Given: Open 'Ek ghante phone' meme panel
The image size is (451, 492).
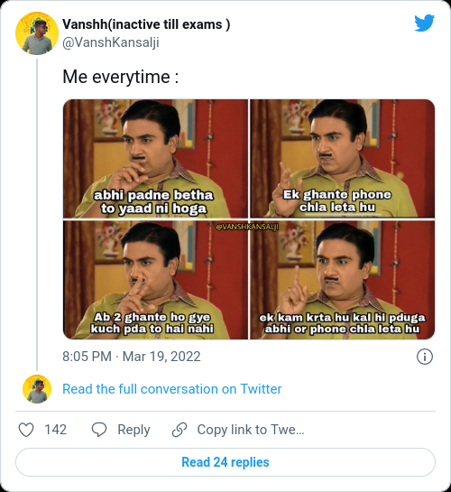Looking at the screenshot, I should [342, 159].
